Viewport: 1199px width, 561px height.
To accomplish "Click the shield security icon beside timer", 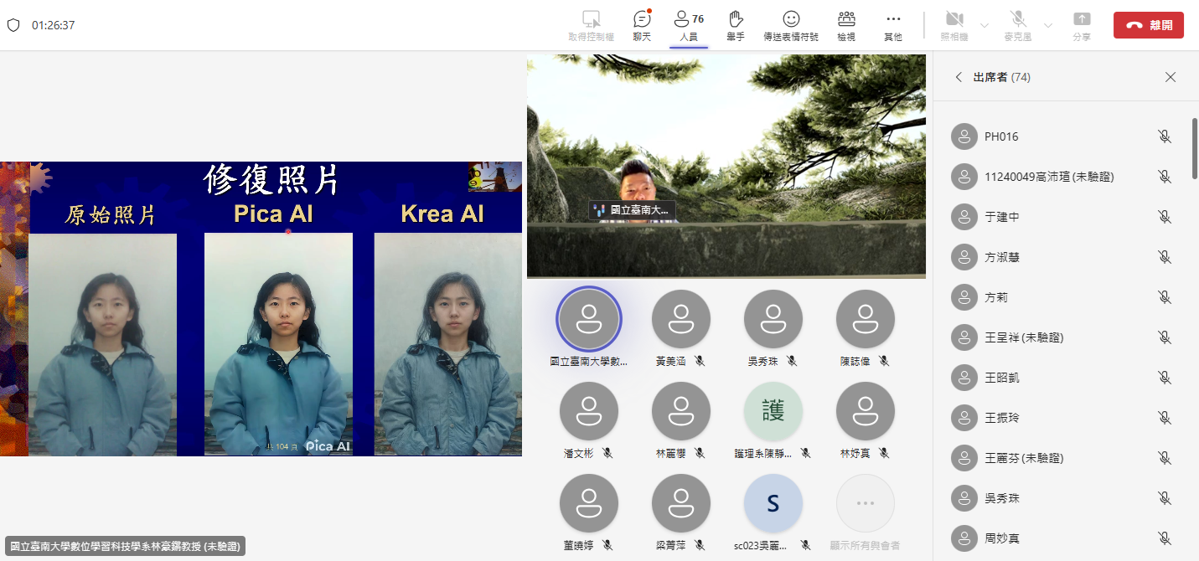I will tap(13, 25).
